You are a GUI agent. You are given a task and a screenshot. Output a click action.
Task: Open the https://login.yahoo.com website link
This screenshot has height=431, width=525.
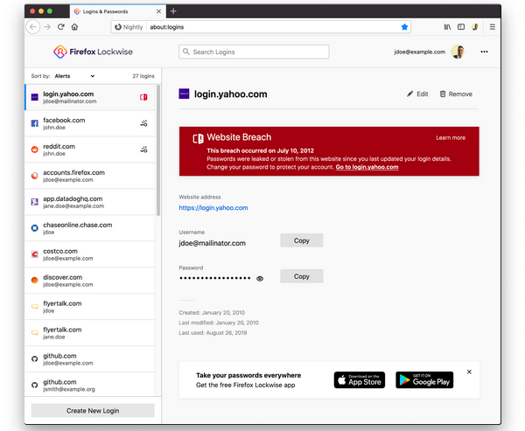213,208
